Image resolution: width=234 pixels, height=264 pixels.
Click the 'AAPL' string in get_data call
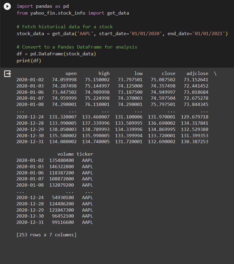85,34
